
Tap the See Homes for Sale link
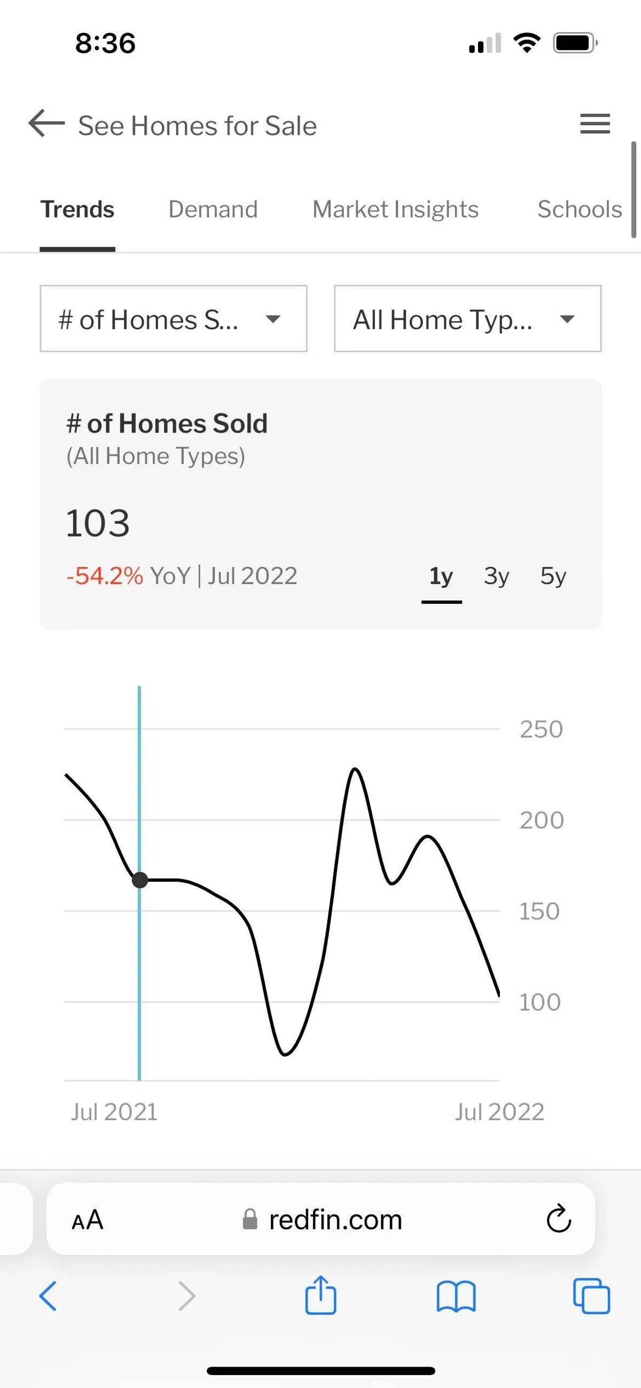tap(197, 126)
